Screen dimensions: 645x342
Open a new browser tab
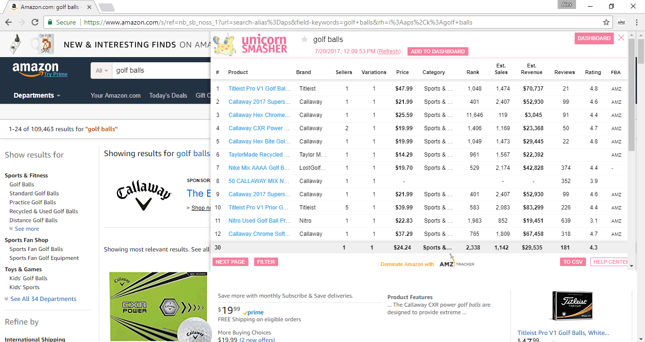pos(107,8)
